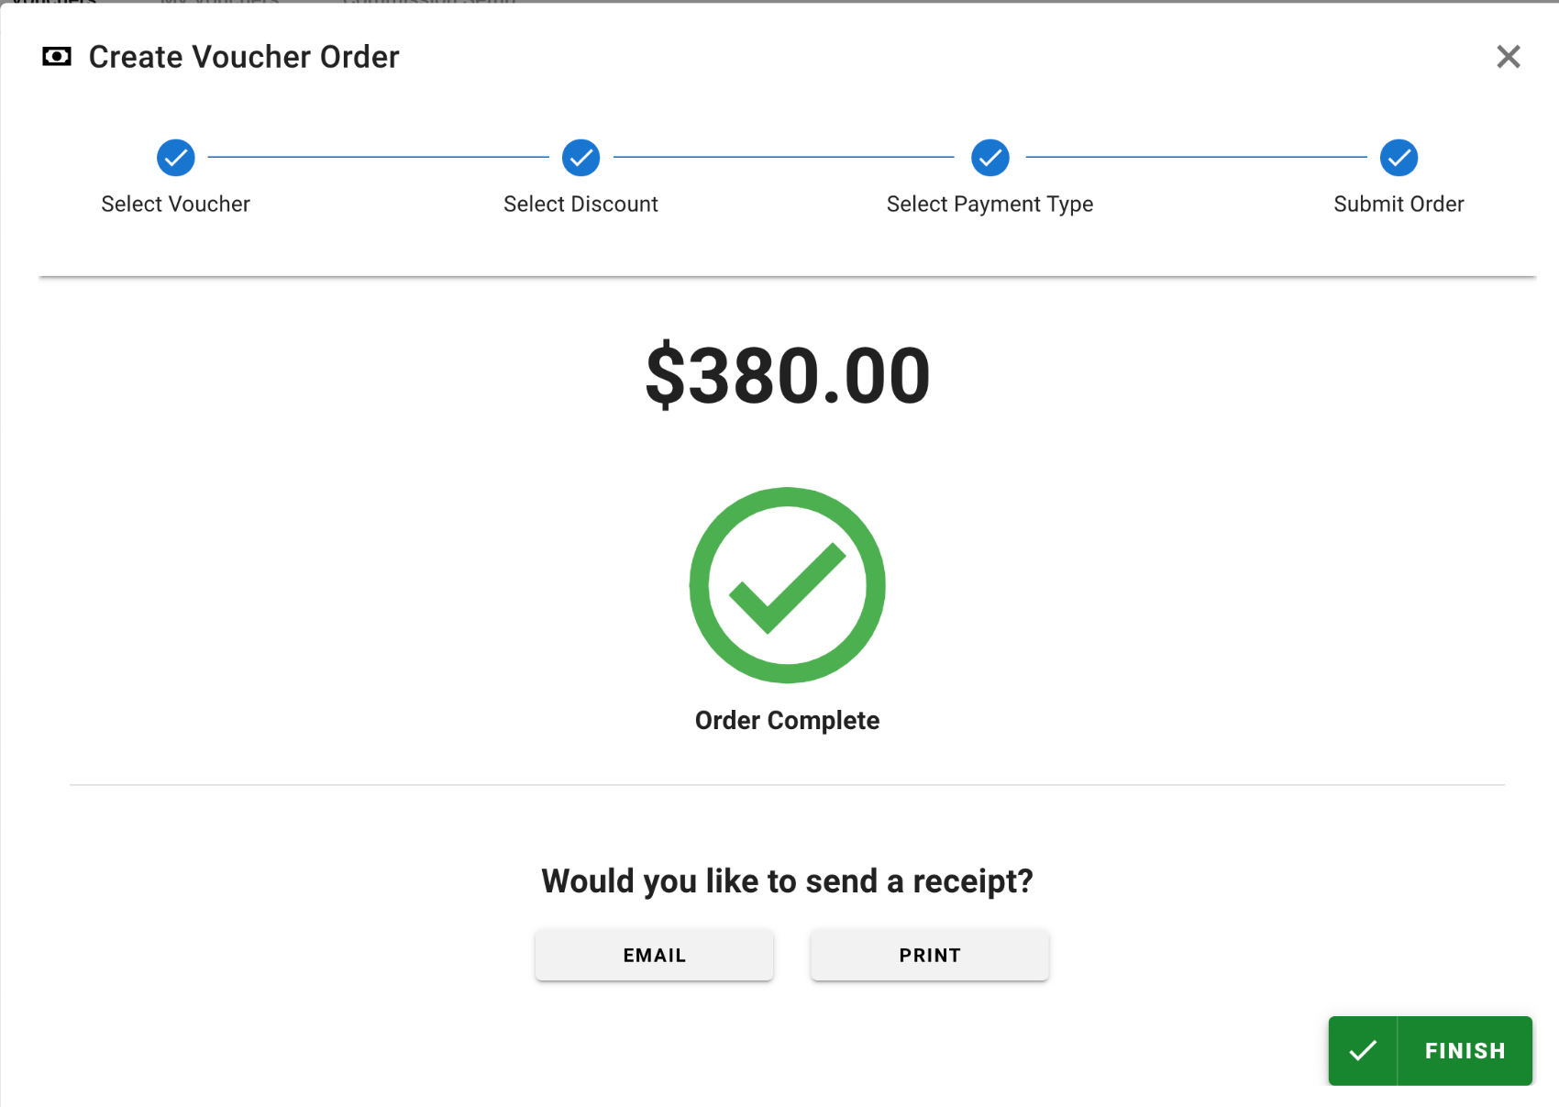Viewport: 1559px width, 1107px height.
Task: Click the white checkmark on Finish button
Action: point(1363,1050)
